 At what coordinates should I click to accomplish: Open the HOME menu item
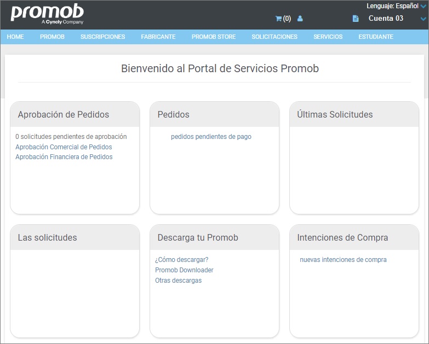tap(15, 37)
